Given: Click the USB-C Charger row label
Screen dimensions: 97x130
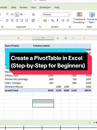Looking at the screenshot, I should [13, 83].
